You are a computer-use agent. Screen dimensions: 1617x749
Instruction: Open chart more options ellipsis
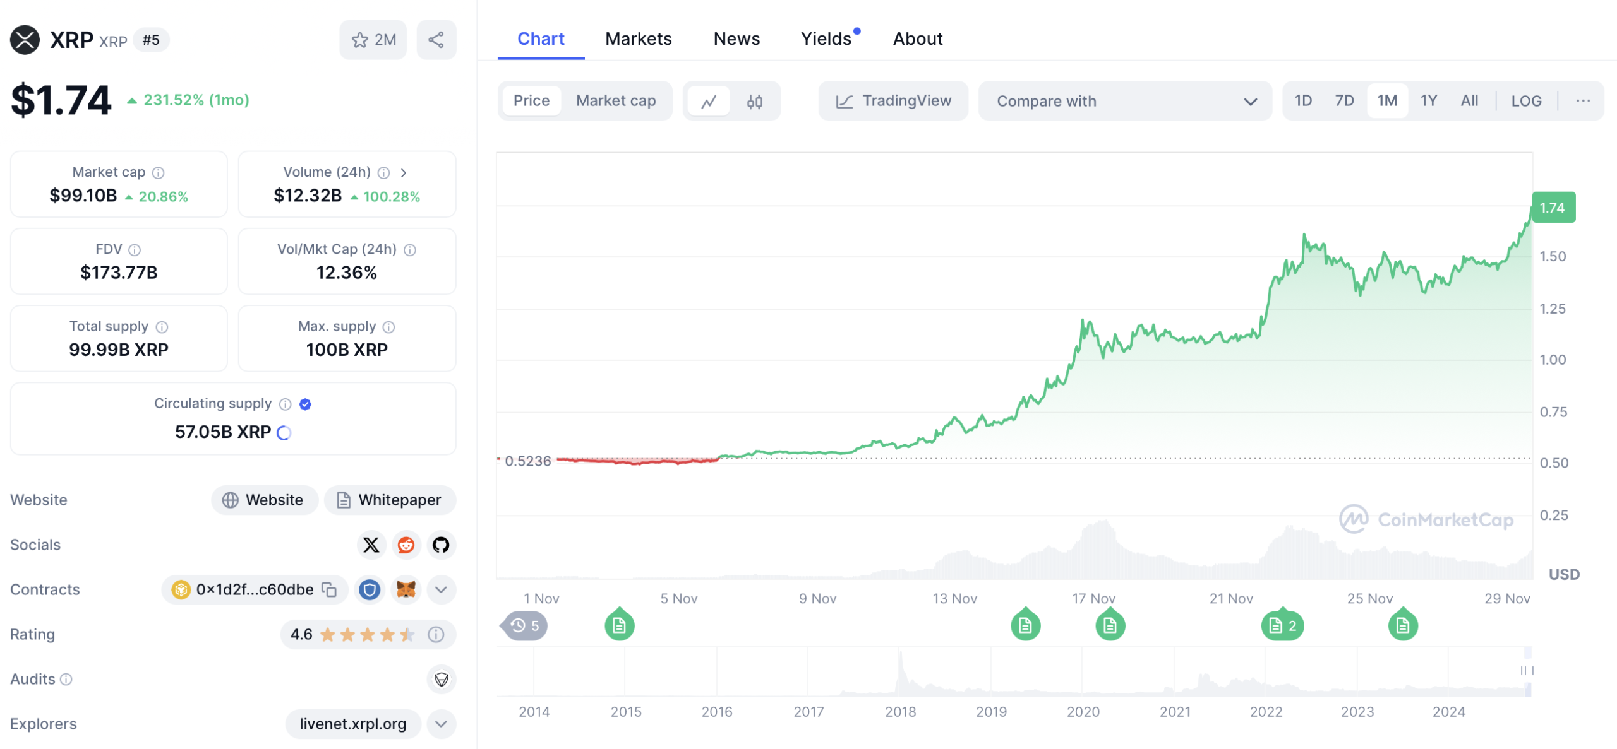(1582, 101)
